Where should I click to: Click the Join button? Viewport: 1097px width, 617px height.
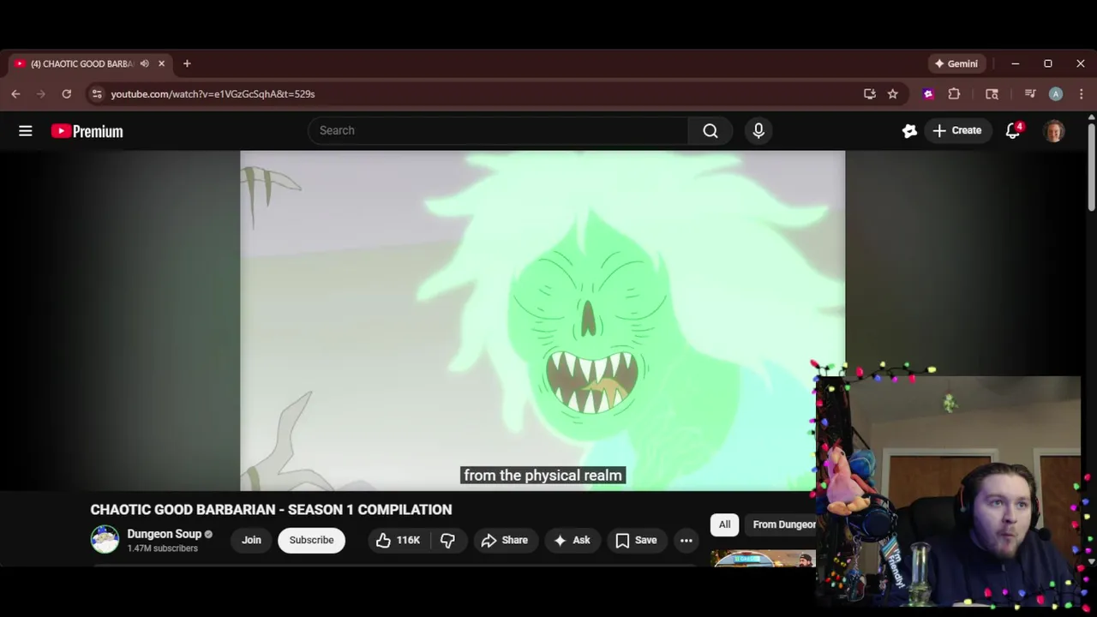pyautogui.click(x=251, y=540)
